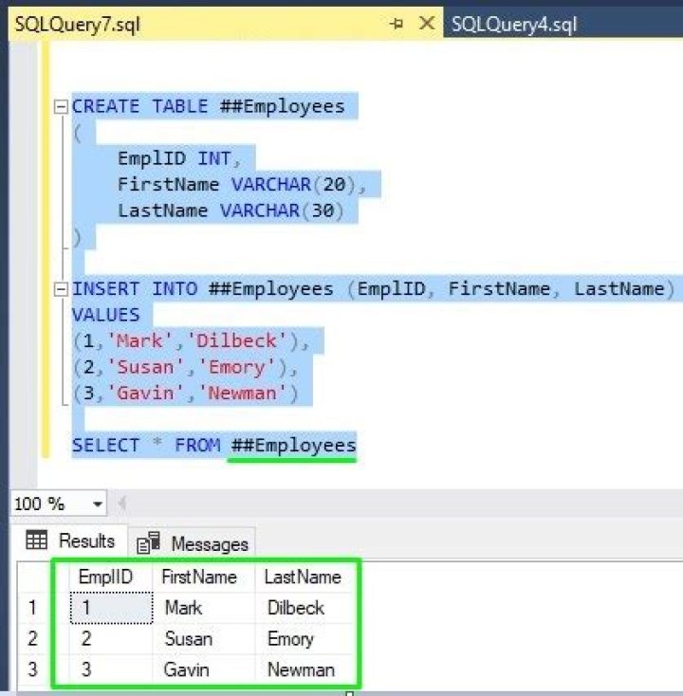Click the Dilbeck cell
This screenshot has height=696, width=683.
pos(305,608)
